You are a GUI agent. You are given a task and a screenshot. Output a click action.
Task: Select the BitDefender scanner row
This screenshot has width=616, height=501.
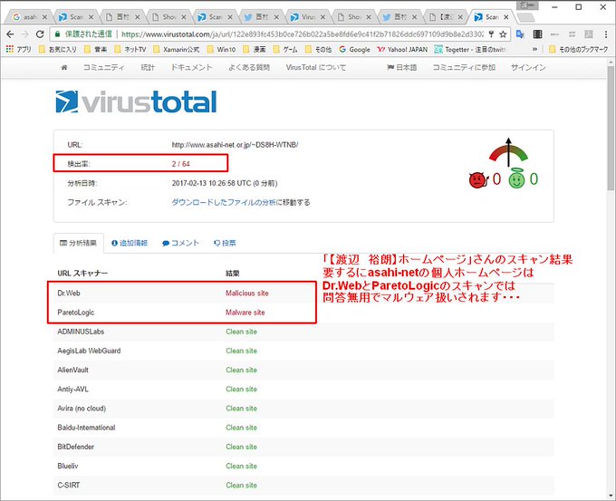coord(303,447)
